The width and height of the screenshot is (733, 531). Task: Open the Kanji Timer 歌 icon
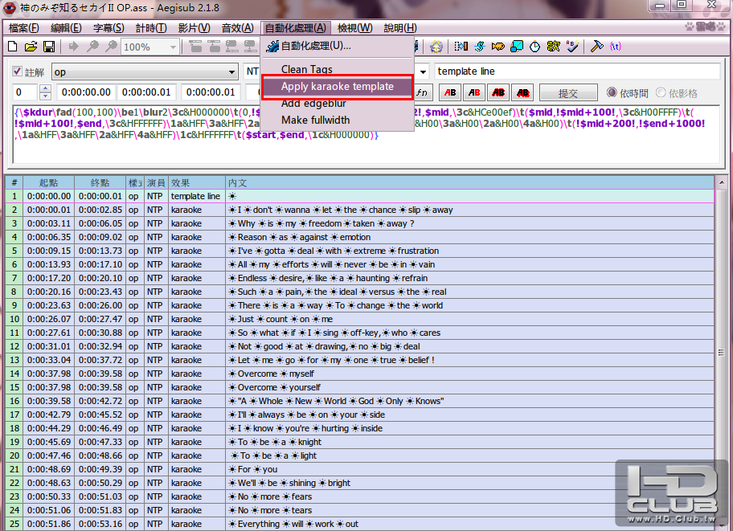click(x=554, y=47)
